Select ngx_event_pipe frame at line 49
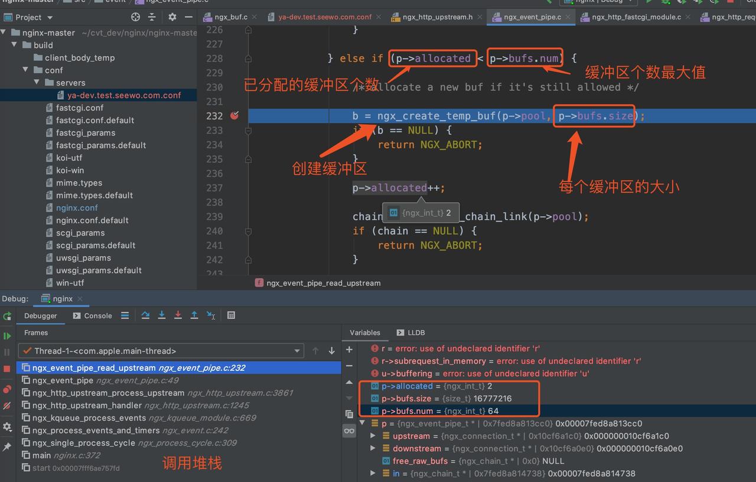The width and height of the screenshot is (756, 482). pyautogui.click(x=178, y=380)
